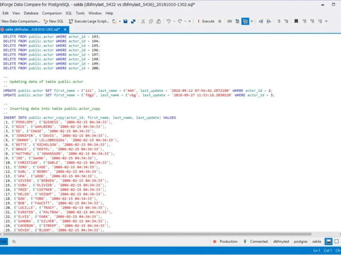Screen dimensions: 341x255
Task: Toggle the split view layout button in status bar
Action: [329, 241]
